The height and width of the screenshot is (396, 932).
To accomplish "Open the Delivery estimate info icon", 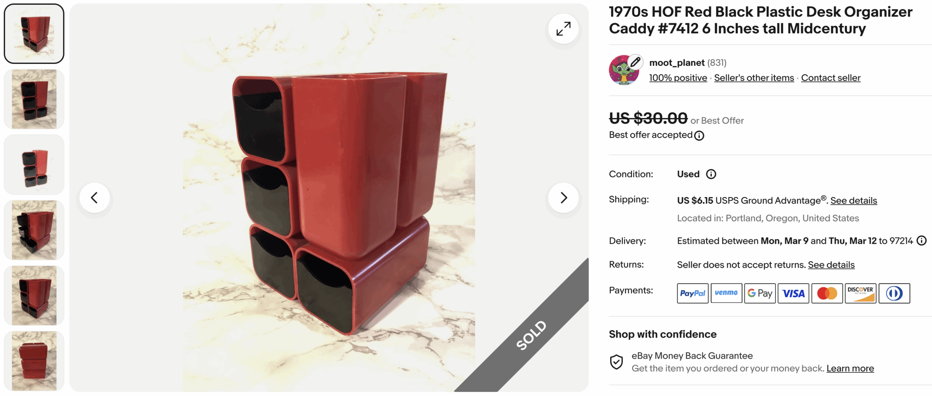I will pos(921,241).
